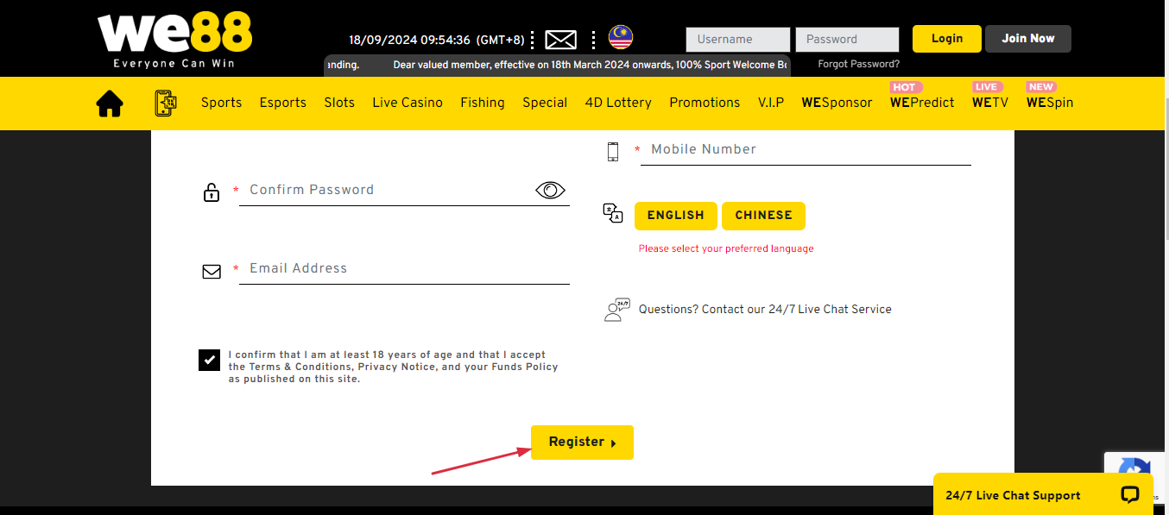Open the envelope messages icon
The image size is (1169, 515).
click(x=561, y=40)
